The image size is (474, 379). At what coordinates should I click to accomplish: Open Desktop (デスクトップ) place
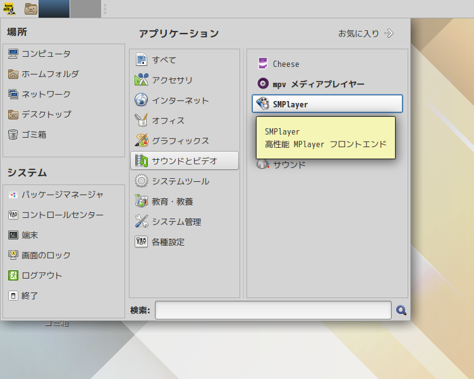pos(40,114)
